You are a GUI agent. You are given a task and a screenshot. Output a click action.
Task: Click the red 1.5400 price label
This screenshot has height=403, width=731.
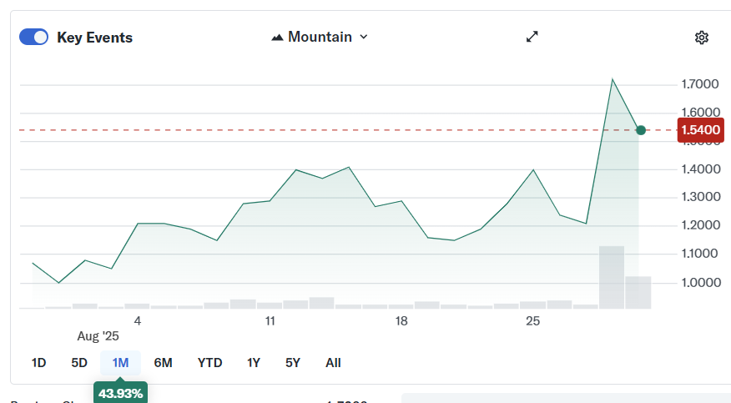pos(700,130)
